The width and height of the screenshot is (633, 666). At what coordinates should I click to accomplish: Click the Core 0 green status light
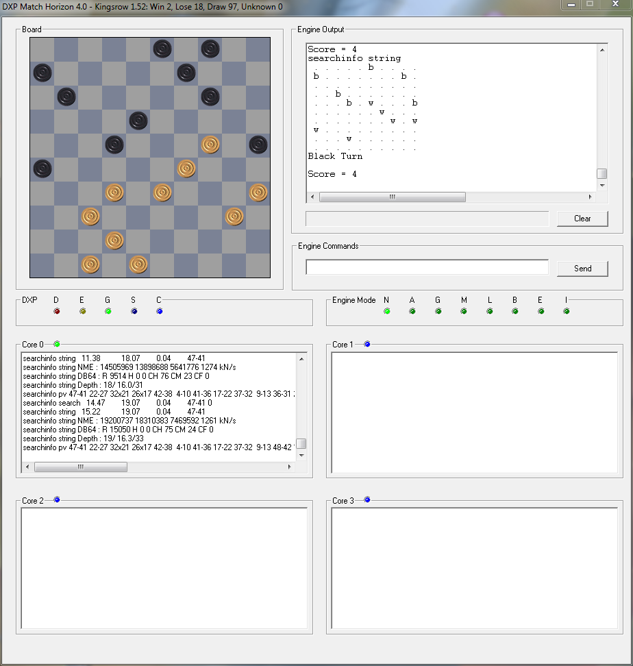[57, 344]
